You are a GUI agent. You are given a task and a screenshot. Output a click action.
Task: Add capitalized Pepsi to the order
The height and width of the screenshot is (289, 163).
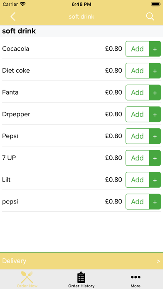(x=137, y=136)
